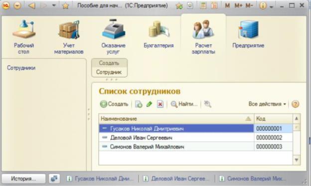
Task: Open Гусаков Николай Дми... link in status bar
Action: (101, 179)
